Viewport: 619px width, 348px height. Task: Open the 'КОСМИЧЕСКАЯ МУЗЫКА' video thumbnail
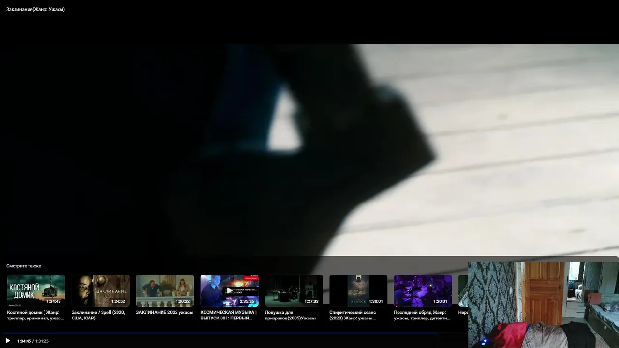coord(230,291)
